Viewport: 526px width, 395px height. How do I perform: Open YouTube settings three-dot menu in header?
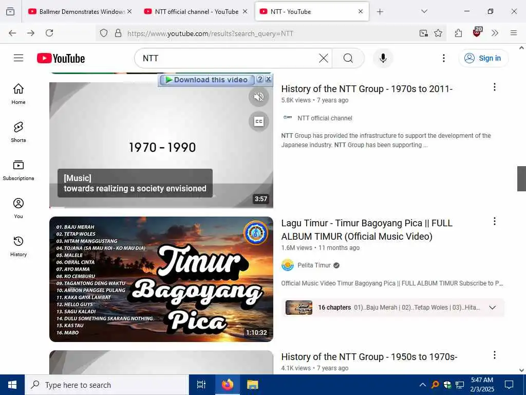pos(443,58)
